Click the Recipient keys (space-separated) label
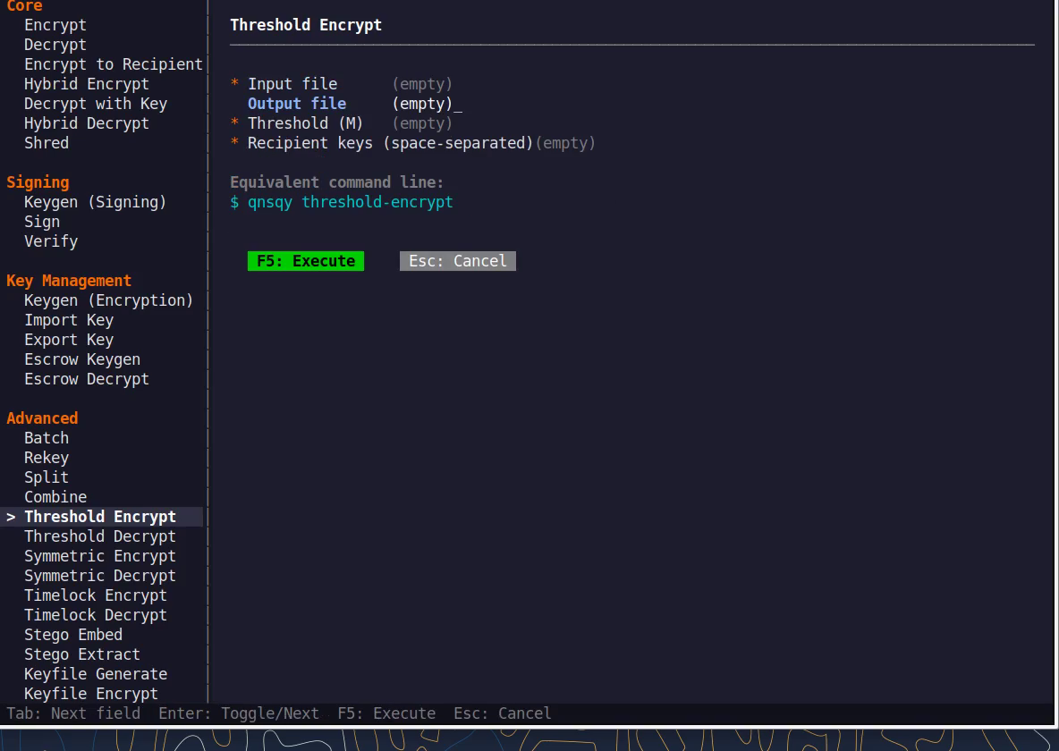This screenshot has height=751, width=1059. coord(390,142)
